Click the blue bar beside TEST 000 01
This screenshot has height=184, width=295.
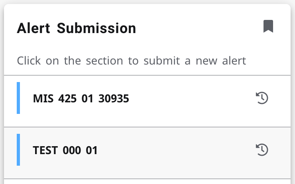point(18,150)
